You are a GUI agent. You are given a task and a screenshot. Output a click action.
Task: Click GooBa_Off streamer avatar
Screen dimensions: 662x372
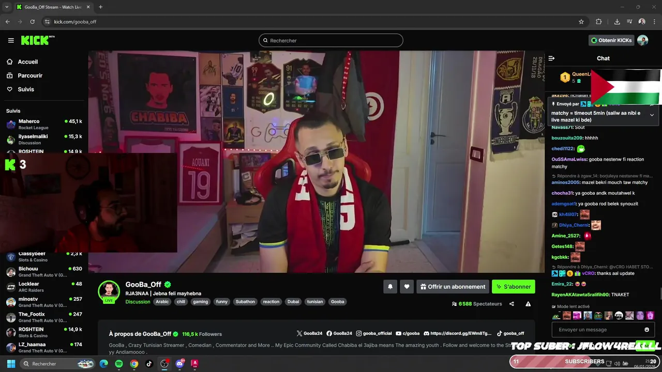click(109, 291)
